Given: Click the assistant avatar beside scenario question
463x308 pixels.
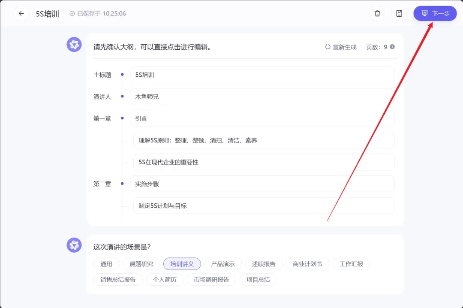Looking at the screenshot, I should [74, 245].
